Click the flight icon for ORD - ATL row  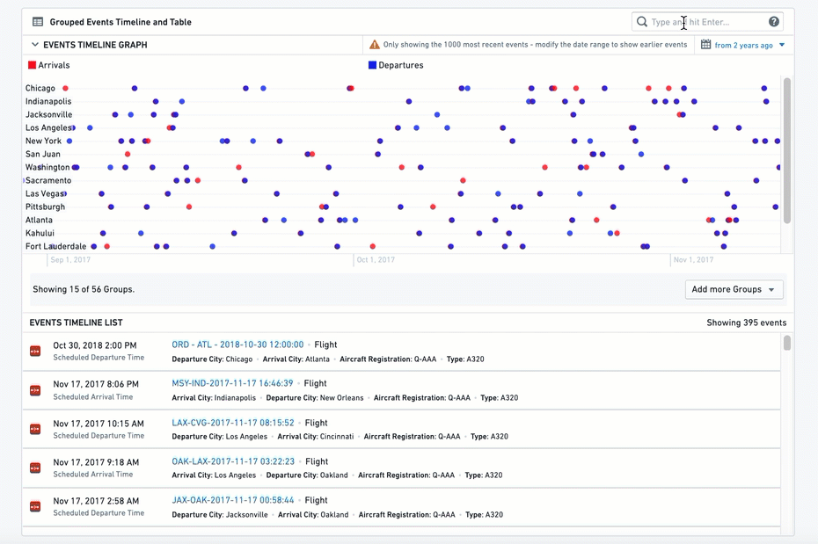coord(35,352)
